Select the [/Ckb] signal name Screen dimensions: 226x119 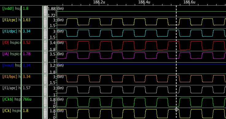point(8,99)
